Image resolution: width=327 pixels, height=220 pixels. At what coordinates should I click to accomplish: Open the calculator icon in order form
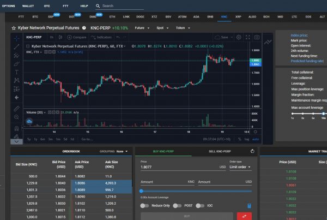(249, 206)
